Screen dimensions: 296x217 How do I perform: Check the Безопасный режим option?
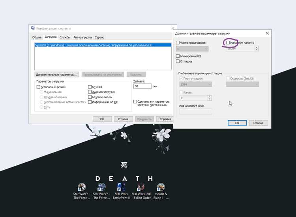click(x=38, y=87)
